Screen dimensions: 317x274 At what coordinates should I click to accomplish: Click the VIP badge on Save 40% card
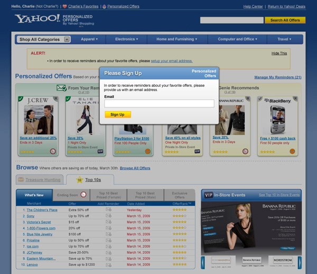[x=197, y=151]
